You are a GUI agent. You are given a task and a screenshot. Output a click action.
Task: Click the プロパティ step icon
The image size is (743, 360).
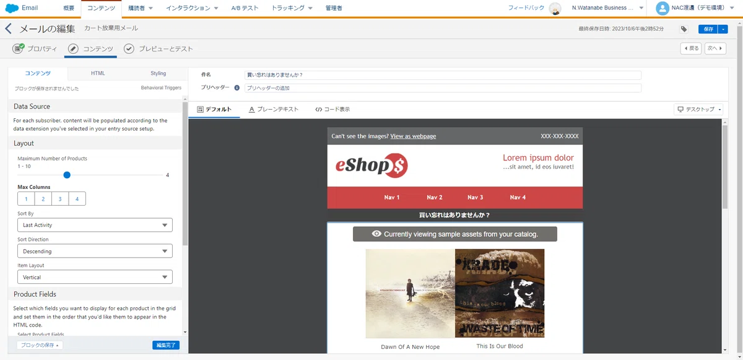pos(18,48)
